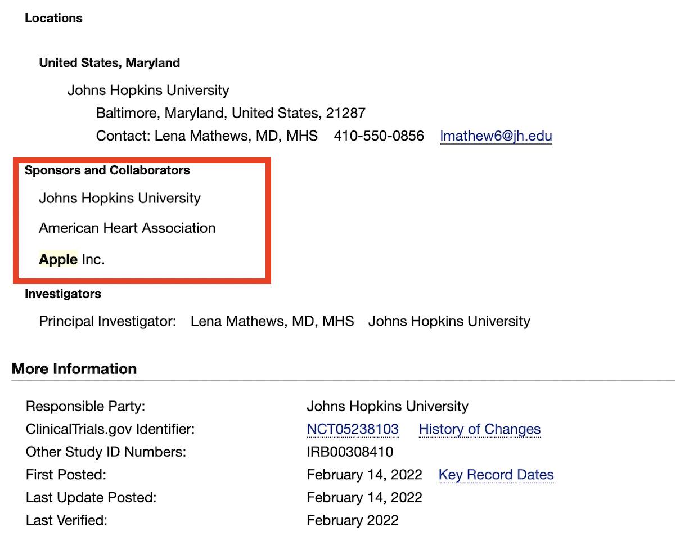Select the United States, Maryland subheading

[x=109, y=63]
